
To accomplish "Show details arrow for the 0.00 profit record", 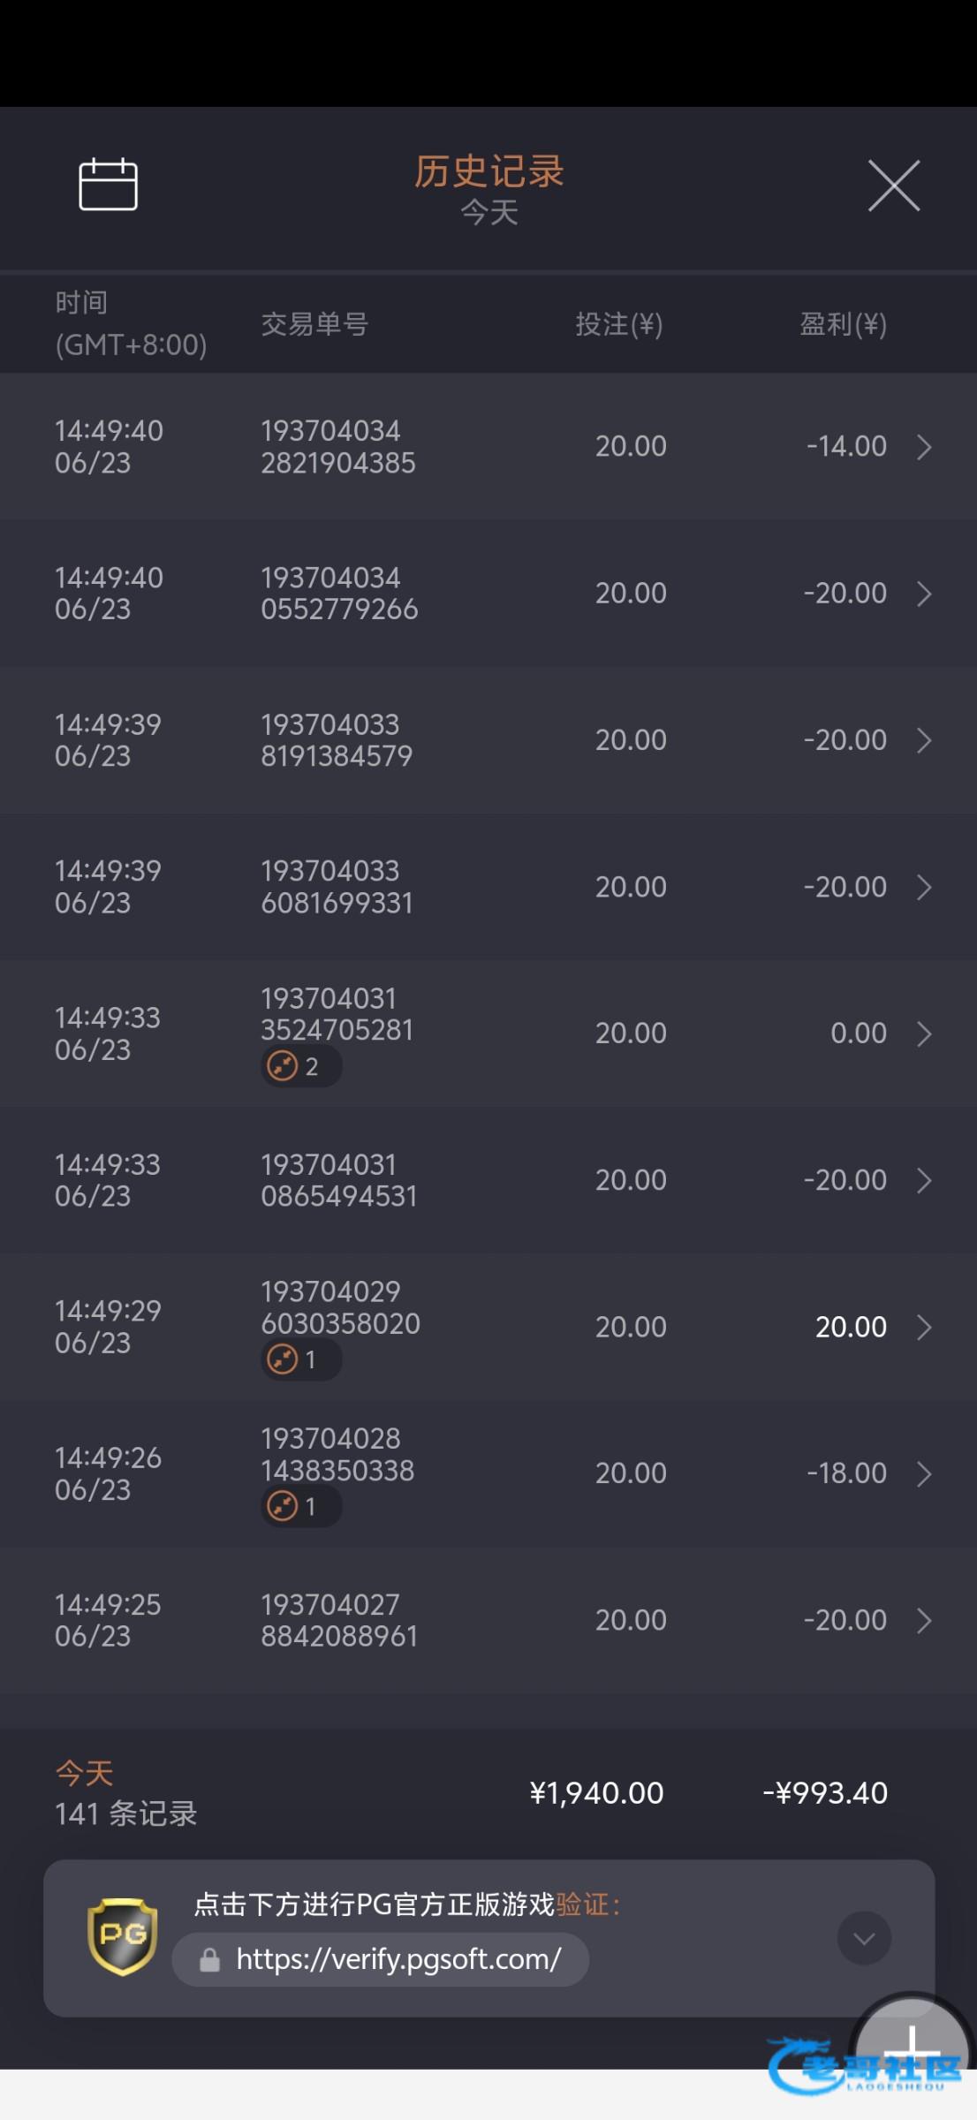I will click(x=924, y=1033).
